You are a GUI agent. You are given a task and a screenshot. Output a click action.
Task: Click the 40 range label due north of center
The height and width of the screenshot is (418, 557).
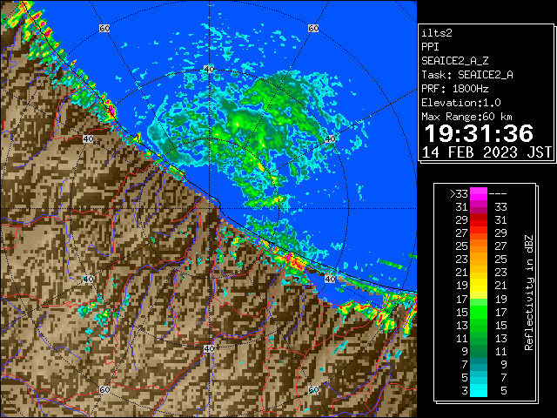(209, 69)
